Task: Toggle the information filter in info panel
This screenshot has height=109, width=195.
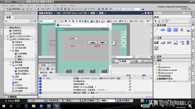Action: 48,69
